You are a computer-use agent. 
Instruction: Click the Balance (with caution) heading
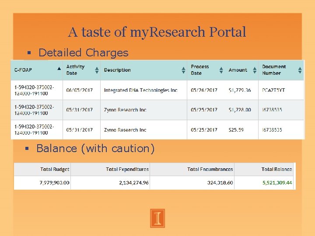95,149
